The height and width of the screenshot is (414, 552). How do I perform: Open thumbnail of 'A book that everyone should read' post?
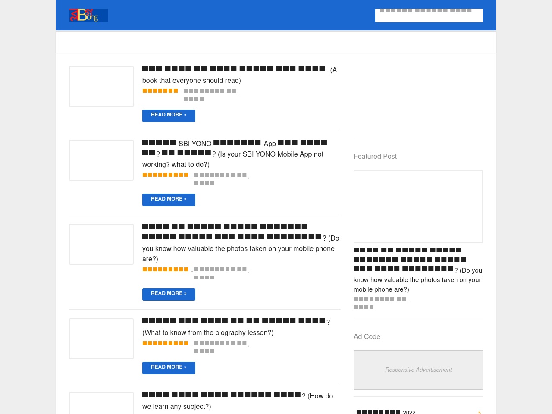[x=101, y=86]
